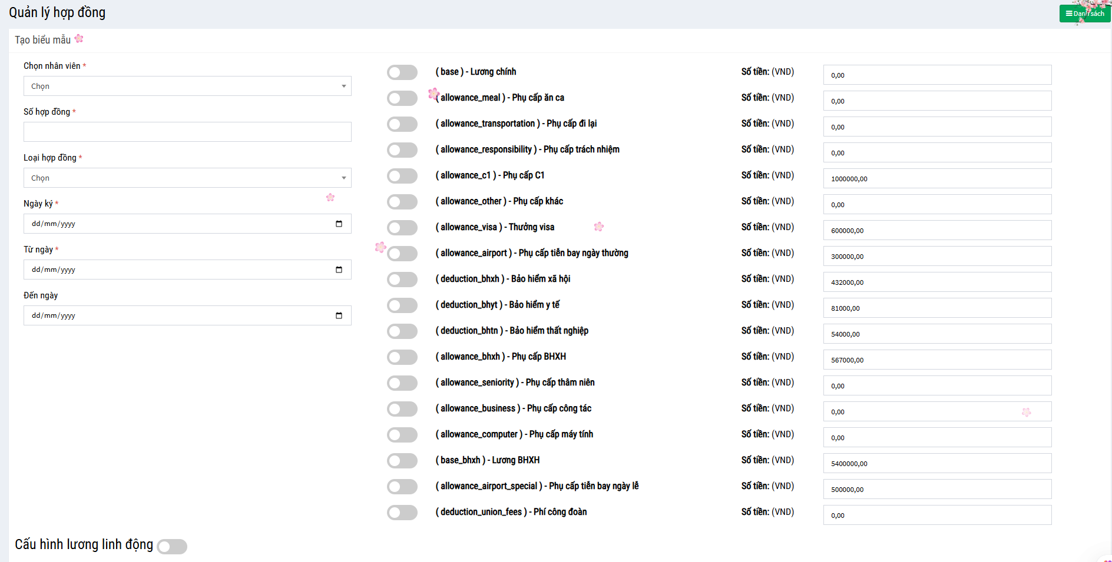This screenshot has height=562, width=1112.
Task: Enable Phụ cấp tiền bay ngày lễ
Action: 402,487
